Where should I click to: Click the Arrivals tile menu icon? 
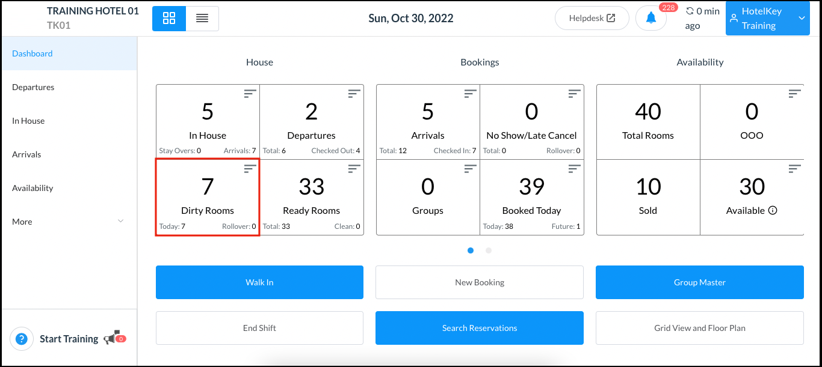471,94
